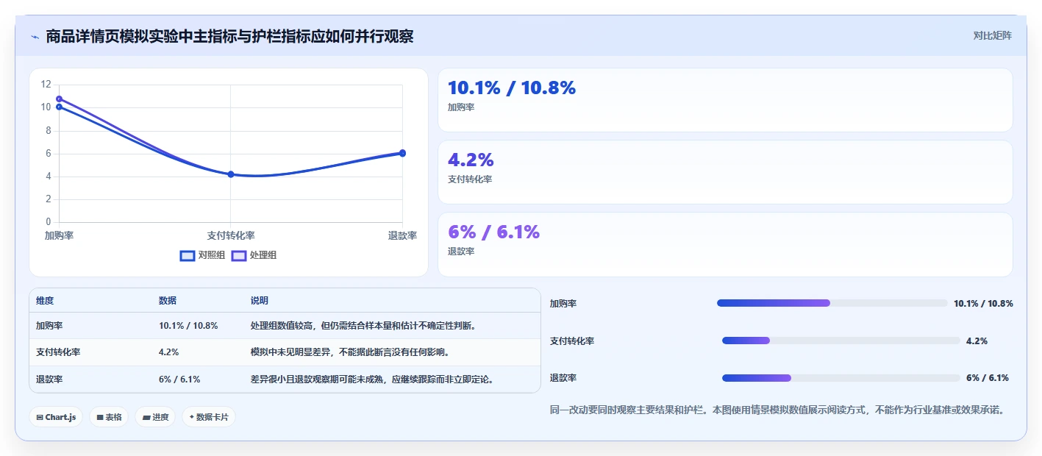This screenshot has height=456, width=1042.
Task: Click the 支付转化率 progress bar
Action: pyautogui.click(x=841, y=341)
